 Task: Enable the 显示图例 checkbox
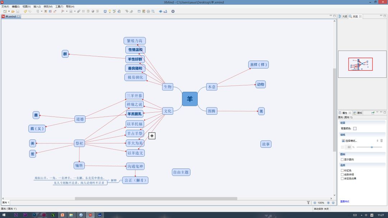[342, 160]
